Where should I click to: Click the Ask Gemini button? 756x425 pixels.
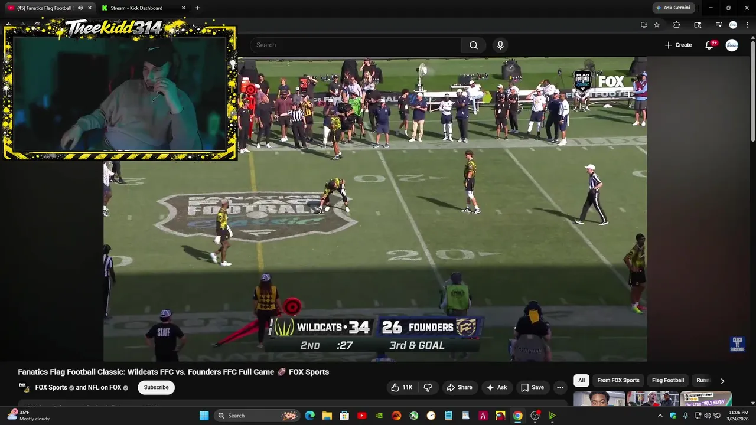tap(672, 8)
